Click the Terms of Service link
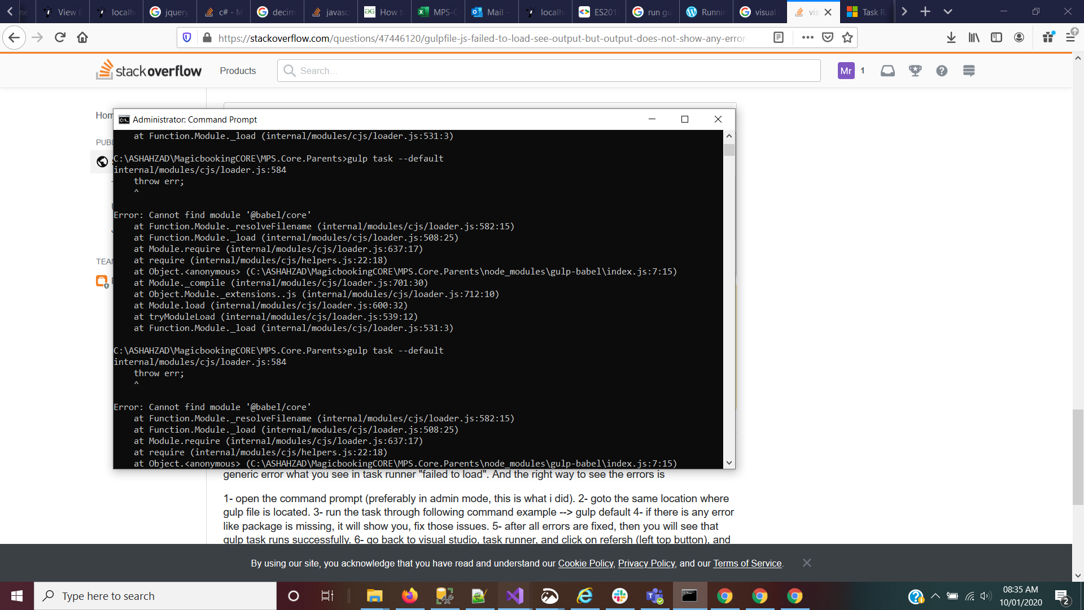 pyautogui.click(x=747, y=563)
